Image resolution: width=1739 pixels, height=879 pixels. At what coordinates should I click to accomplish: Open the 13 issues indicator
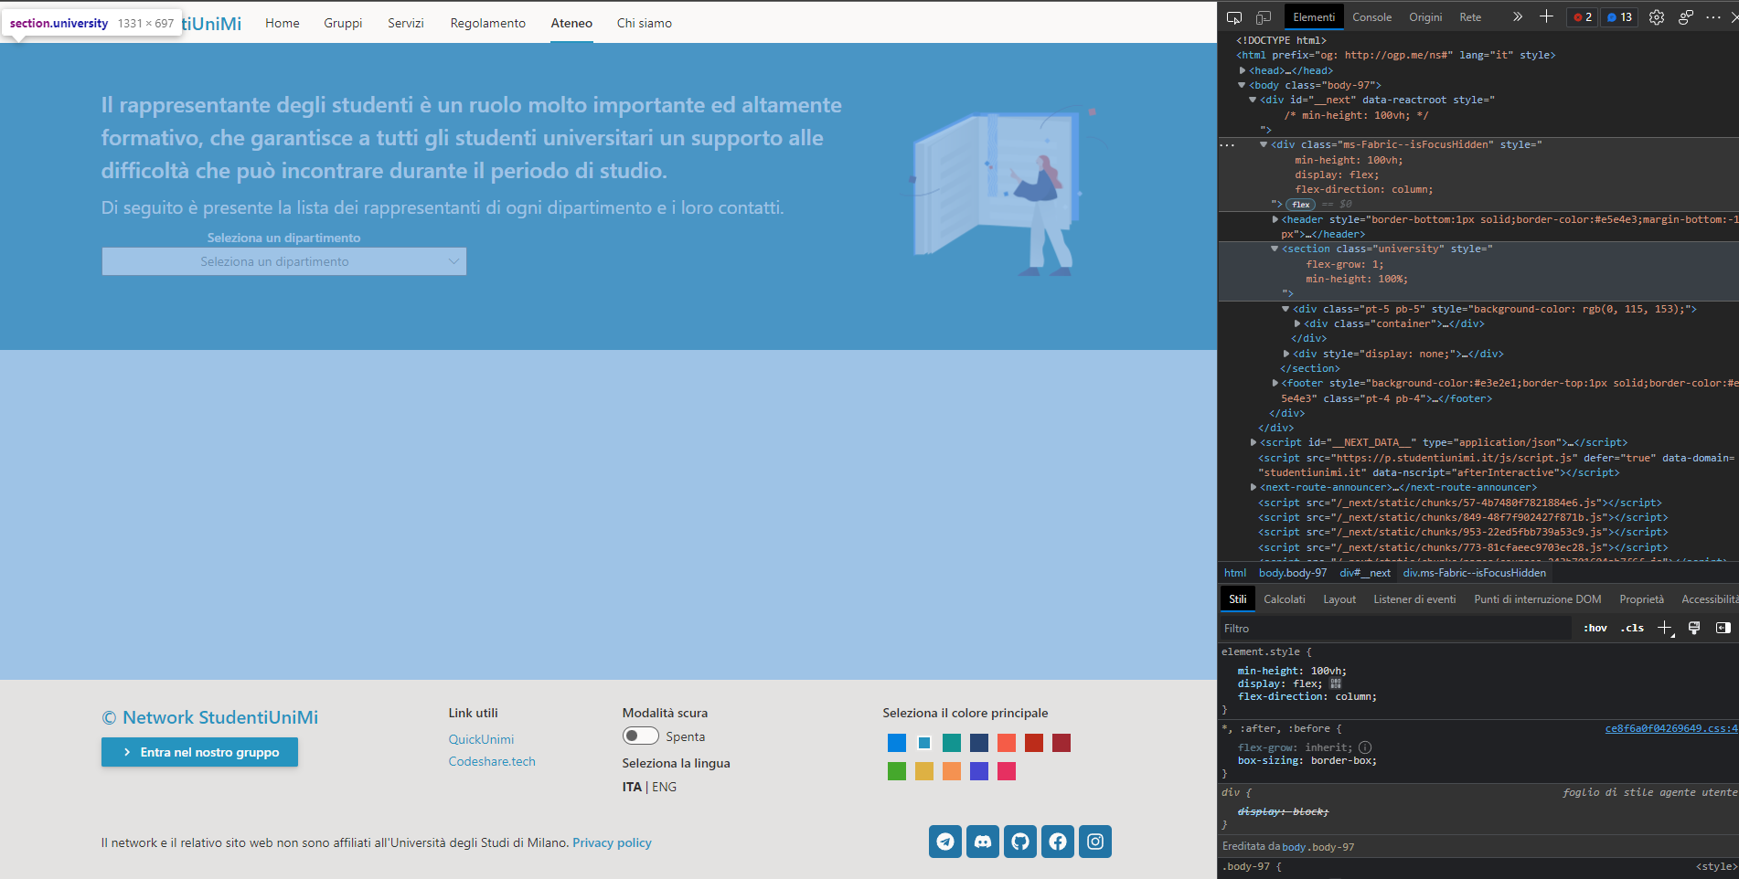(x=1620, y=17)
